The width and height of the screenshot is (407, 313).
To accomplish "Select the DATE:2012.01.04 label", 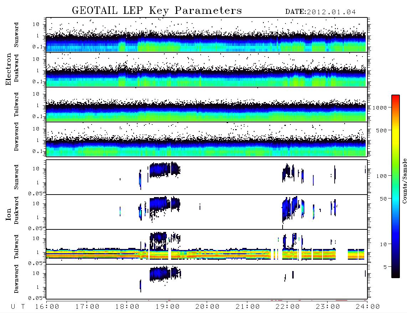I will click(x=320, y=12).
